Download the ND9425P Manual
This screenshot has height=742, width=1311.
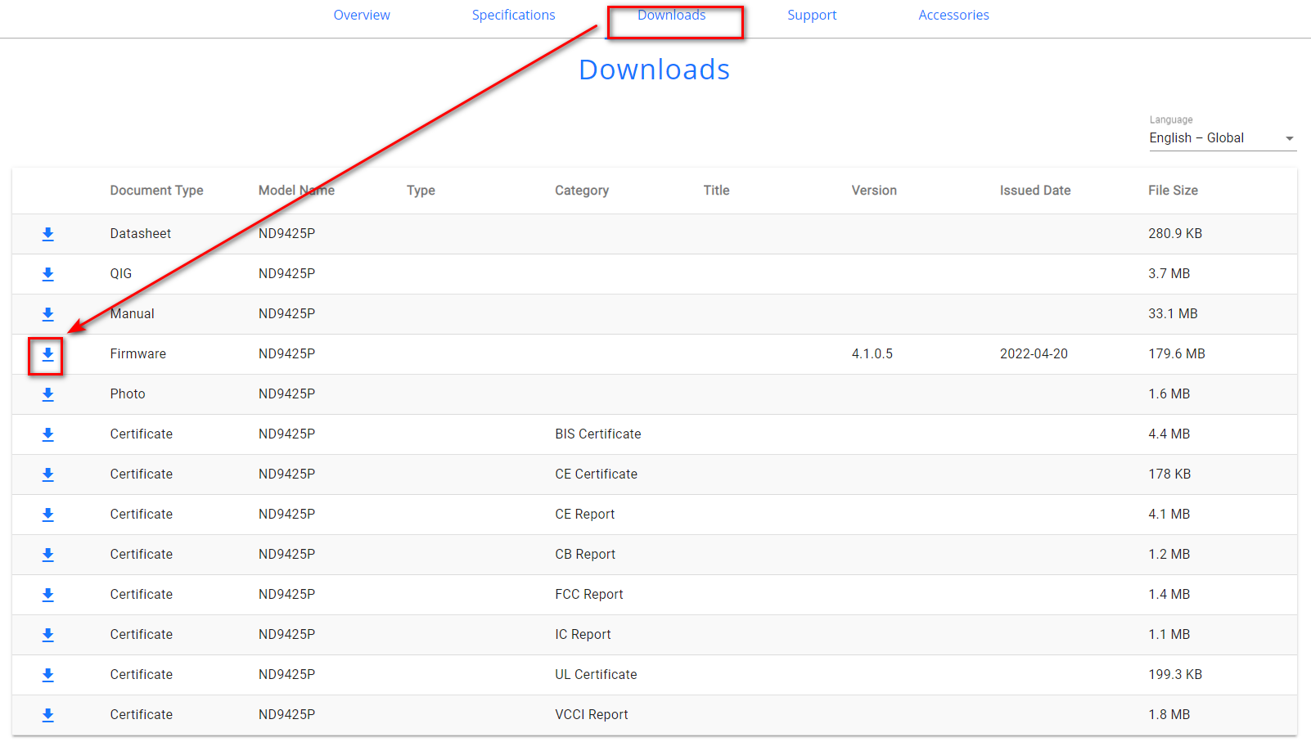click(47, 314)
